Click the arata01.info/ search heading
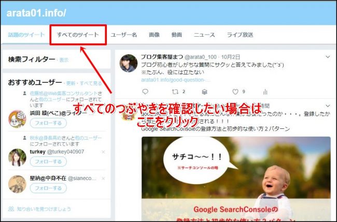This screenshot has width=337, height=222. pyautogui.click(x=36, y=13)
